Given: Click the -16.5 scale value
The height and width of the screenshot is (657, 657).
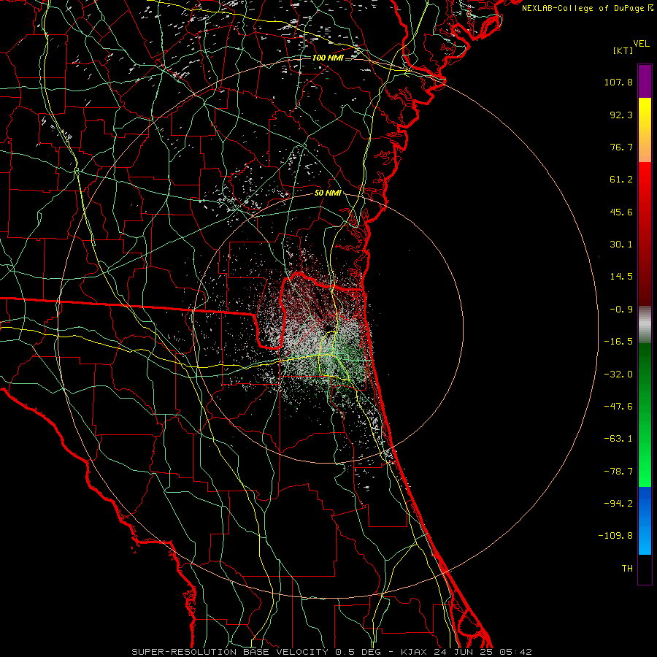Looking at the screenshot, I should [x=618, y=342].
